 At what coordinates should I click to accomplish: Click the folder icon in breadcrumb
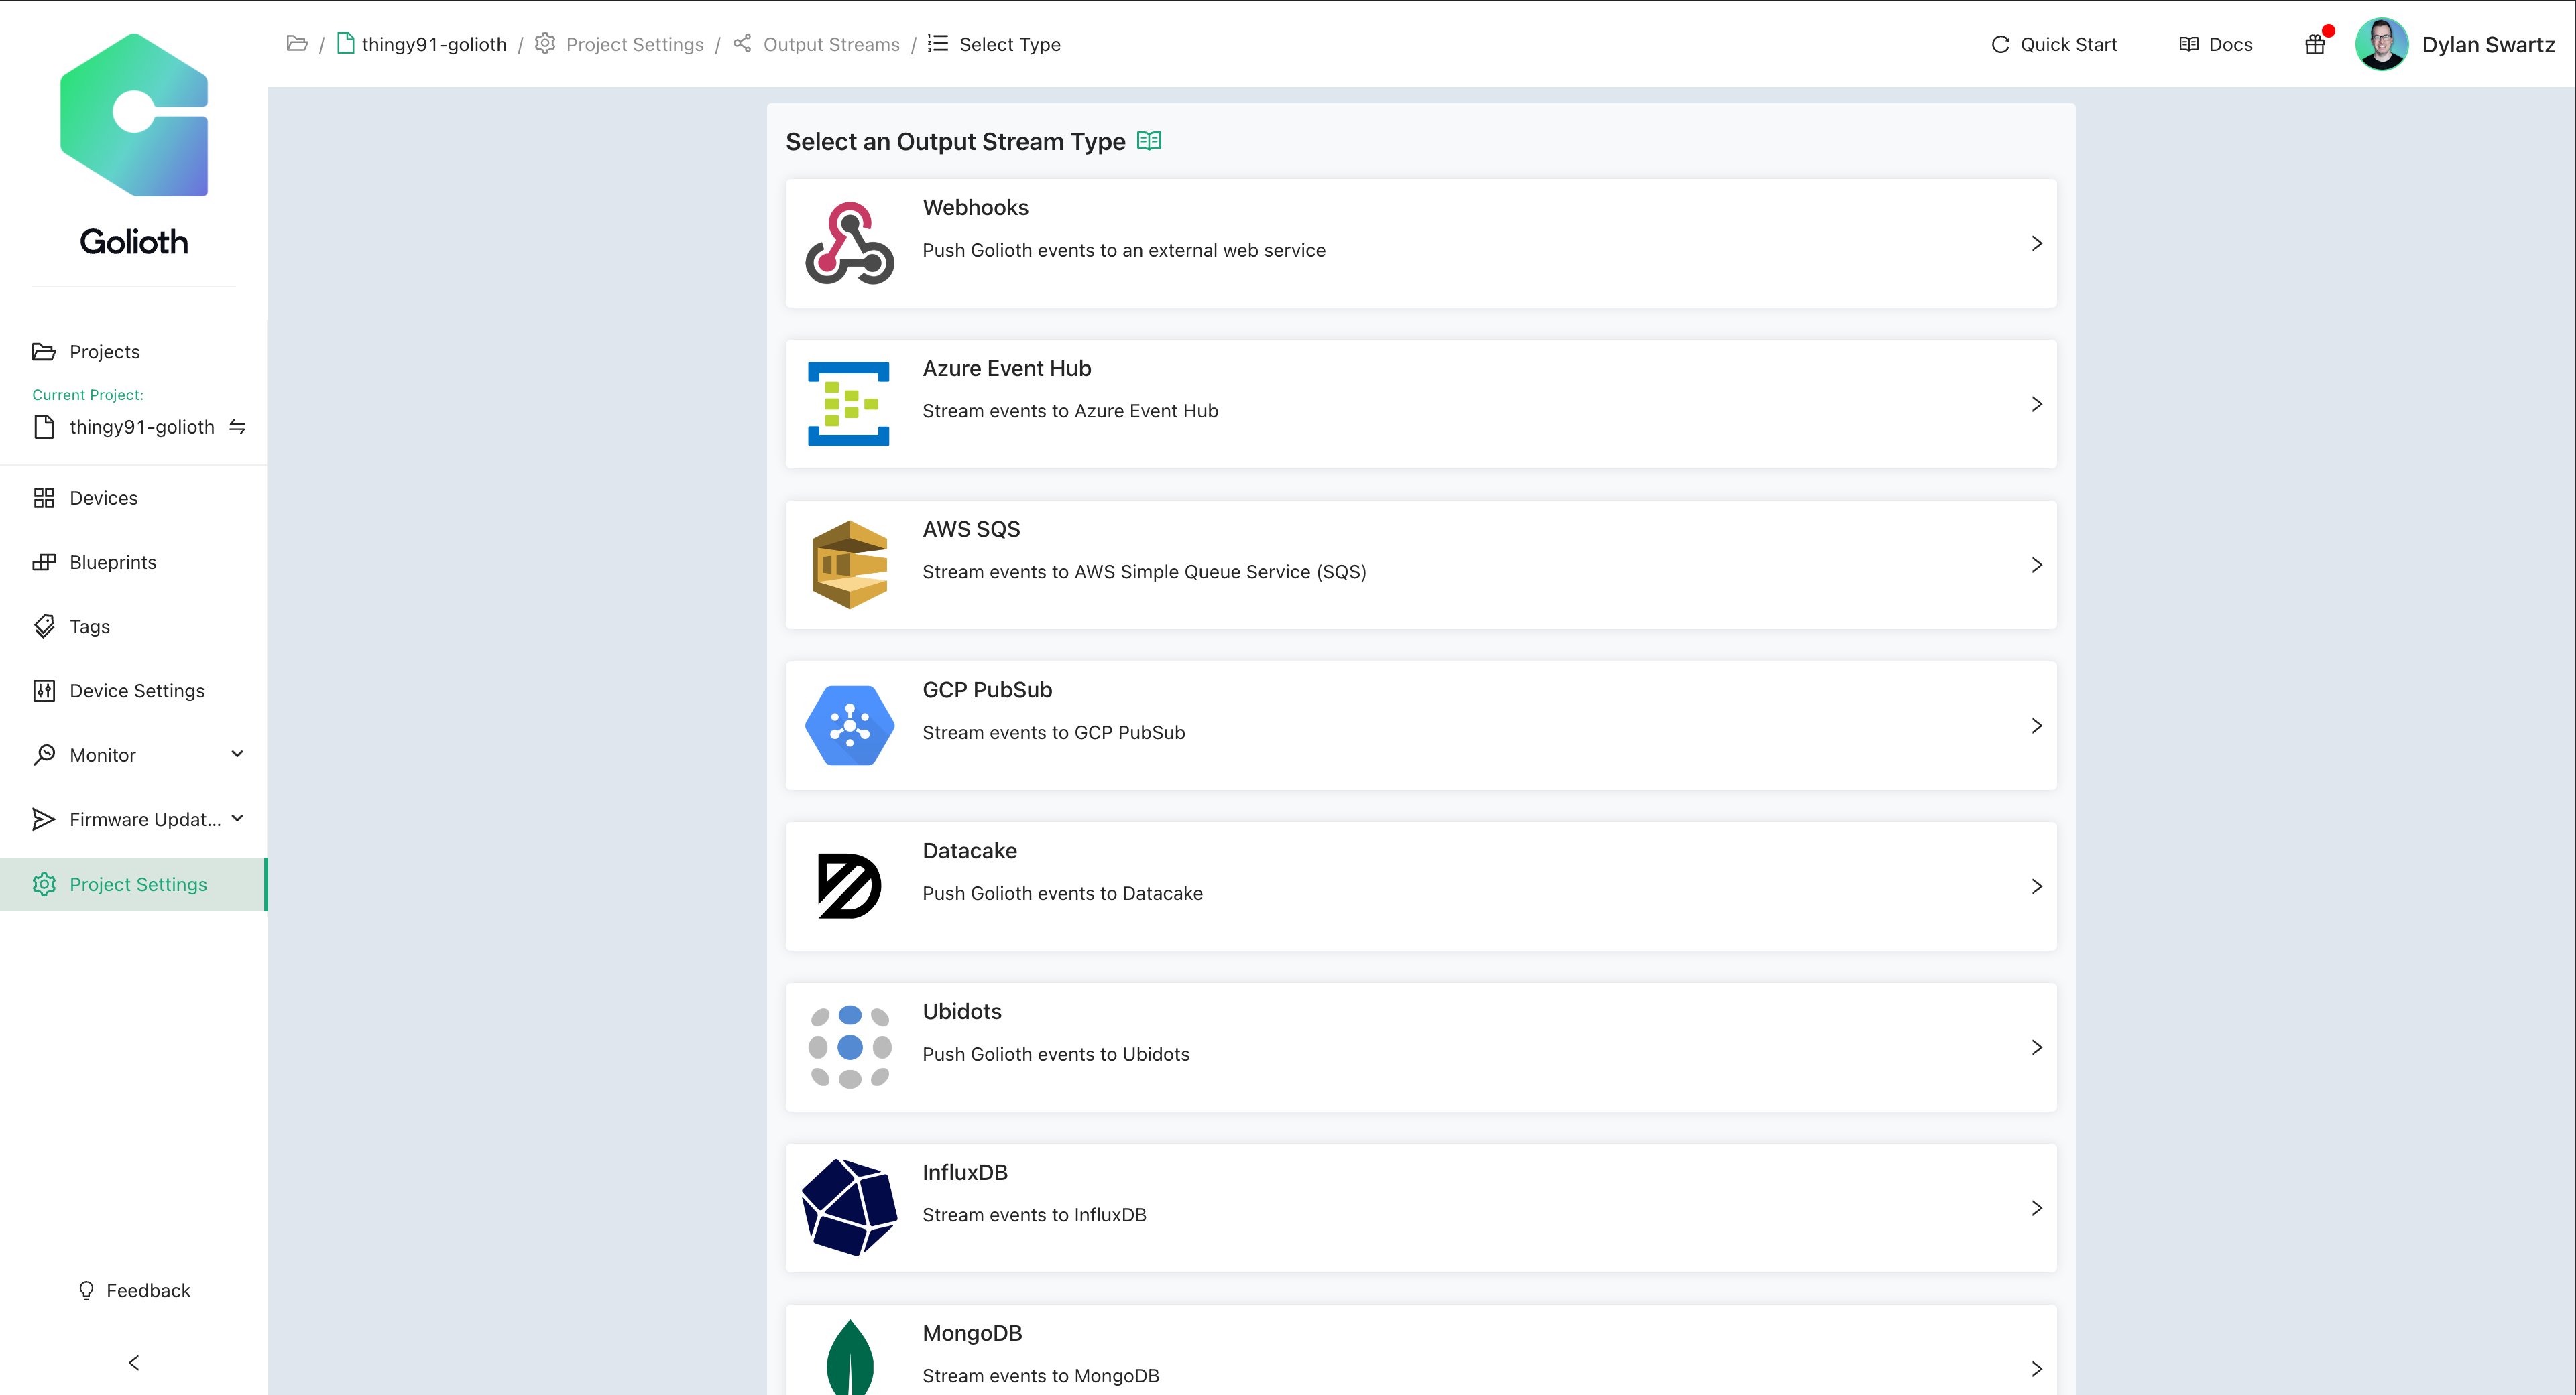pos(297,44)
